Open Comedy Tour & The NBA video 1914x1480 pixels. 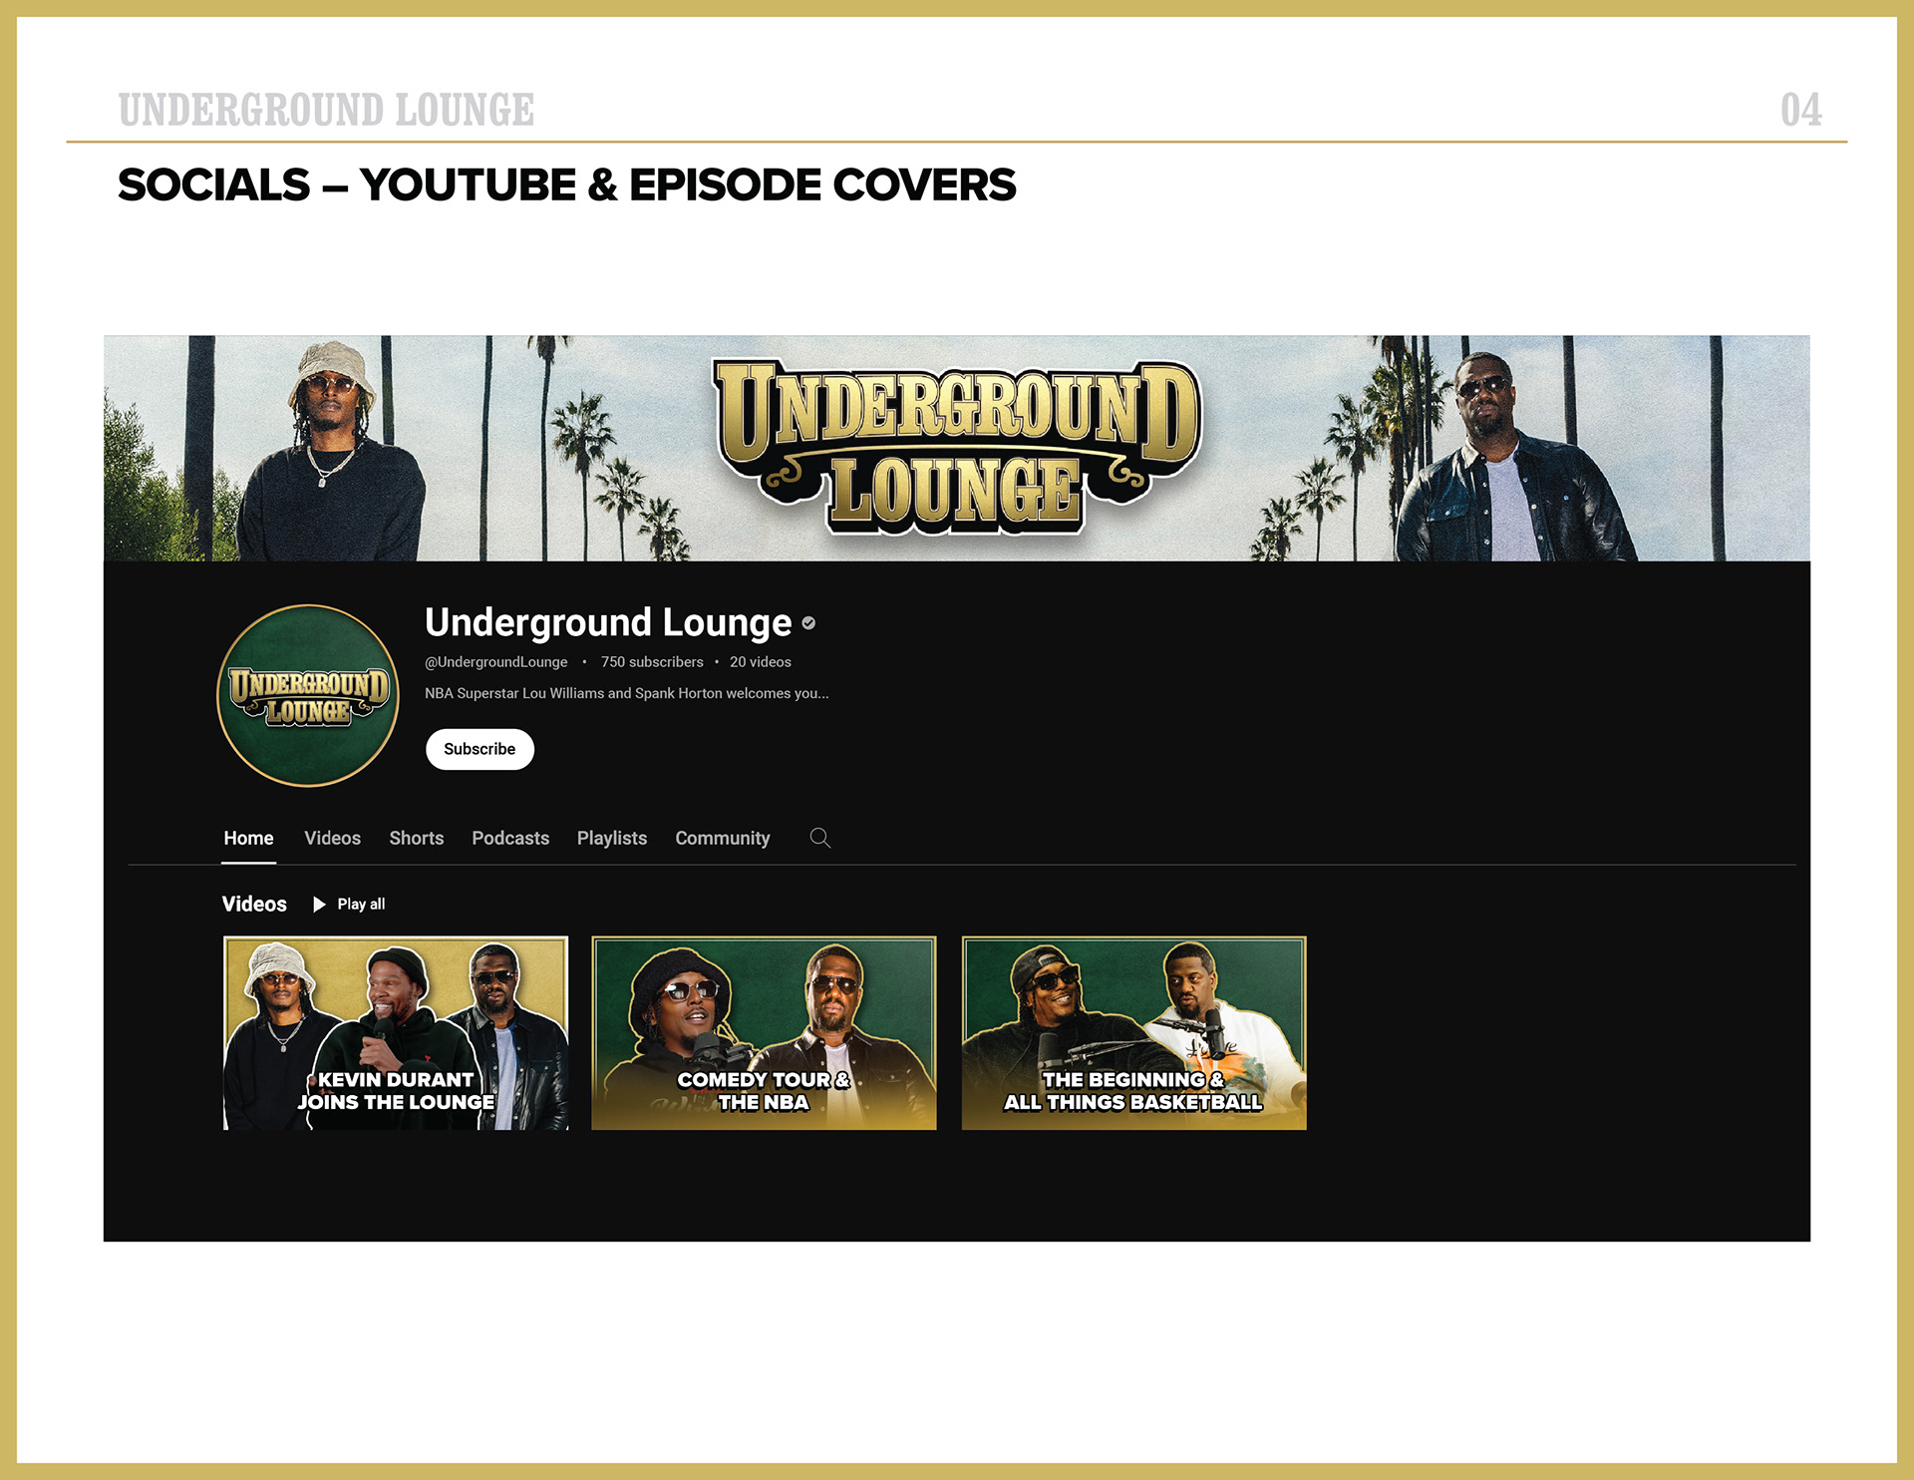click(x=764, y=1033)
